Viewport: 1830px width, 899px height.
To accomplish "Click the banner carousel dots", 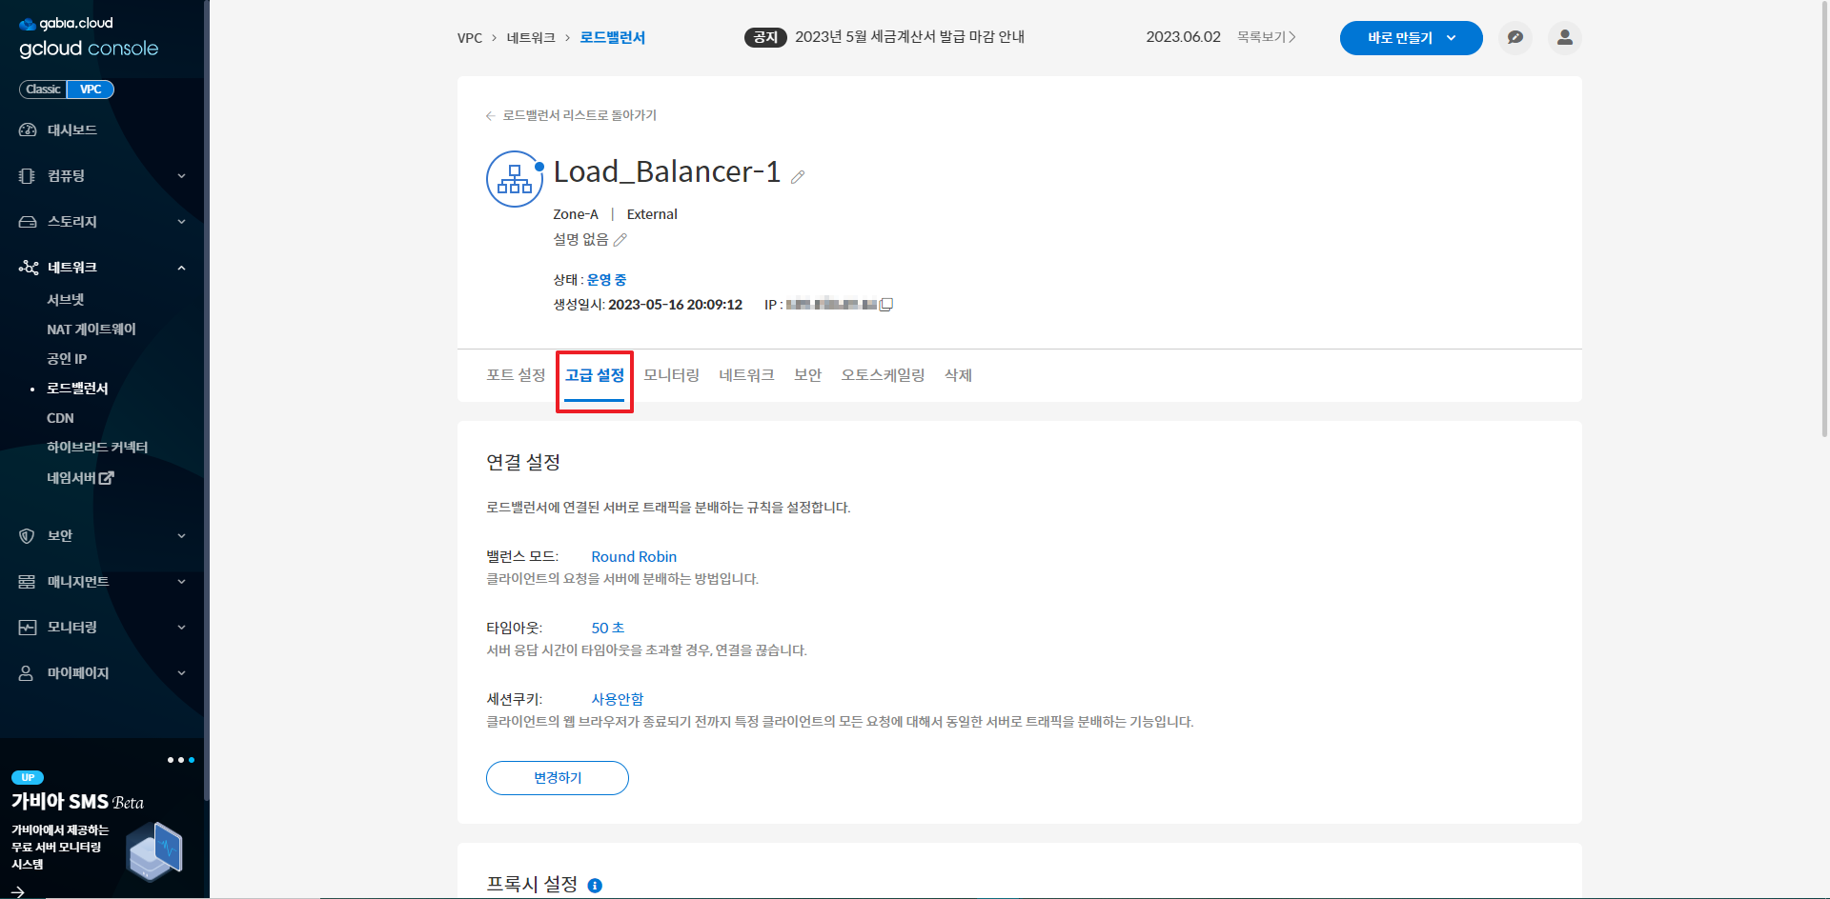I will [181, 760].
